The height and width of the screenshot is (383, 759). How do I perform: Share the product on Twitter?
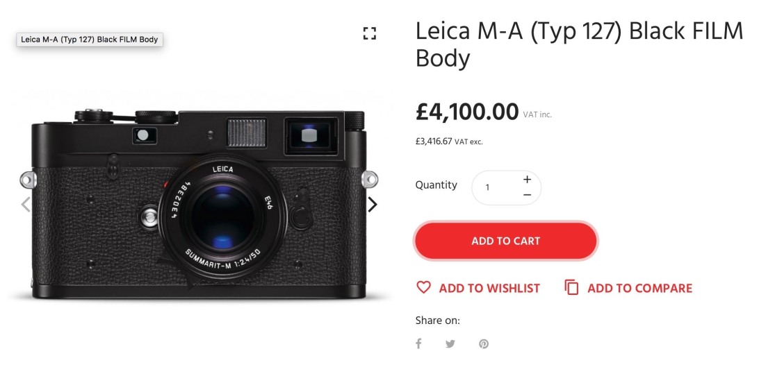(x=450, y=343)
